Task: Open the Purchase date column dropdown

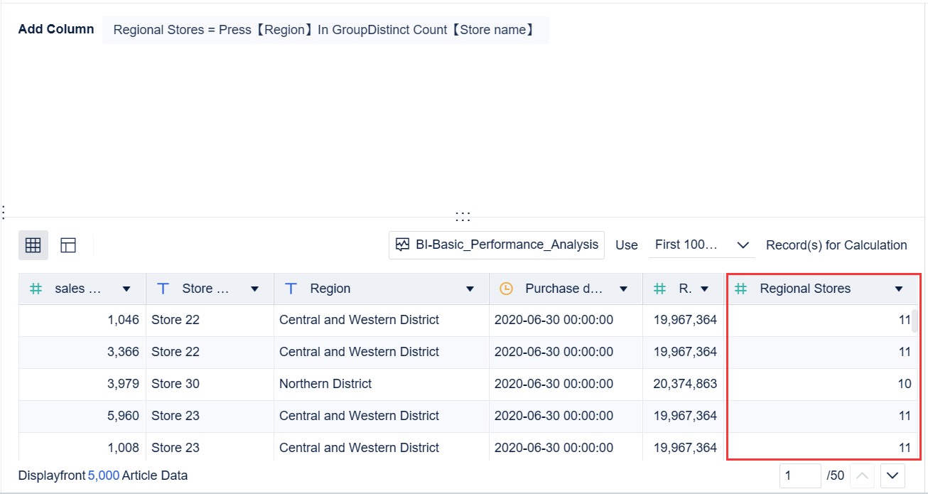Action: pos(623,289)
